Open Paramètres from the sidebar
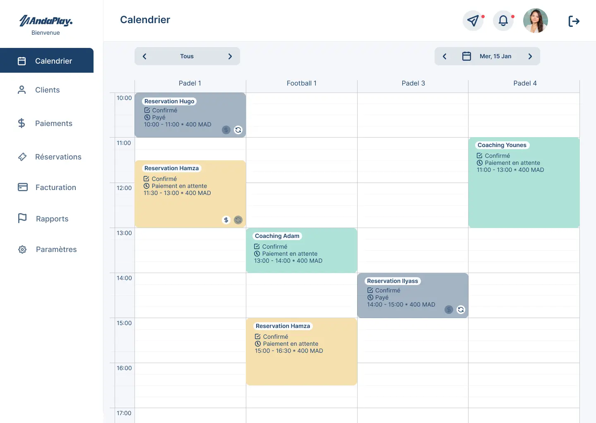596x423 pixels. point(56,249)
